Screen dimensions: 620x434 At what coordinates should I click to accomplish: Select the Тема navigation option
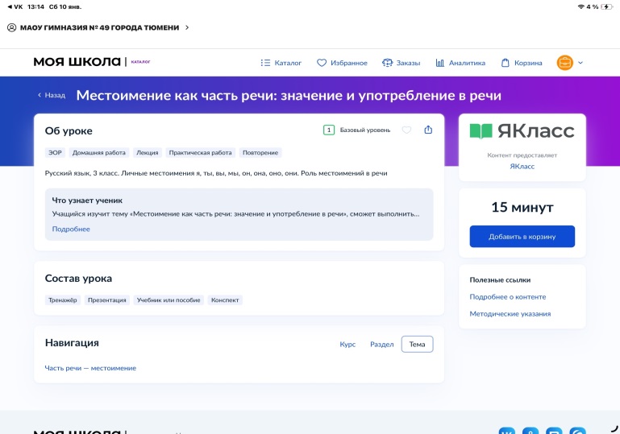(417, 345)
